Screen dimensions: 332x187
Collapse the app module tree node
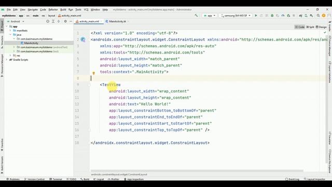tap(7, 26)
